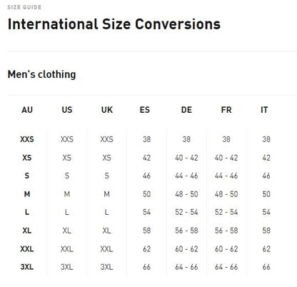Viewport: 297px width, 287px height.
Task: Click the DE 48 - 50 cell
Action: pos(186,194)
